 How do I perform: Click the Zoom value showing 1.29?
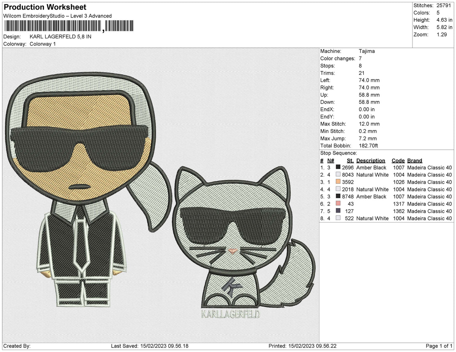point(441,35)
